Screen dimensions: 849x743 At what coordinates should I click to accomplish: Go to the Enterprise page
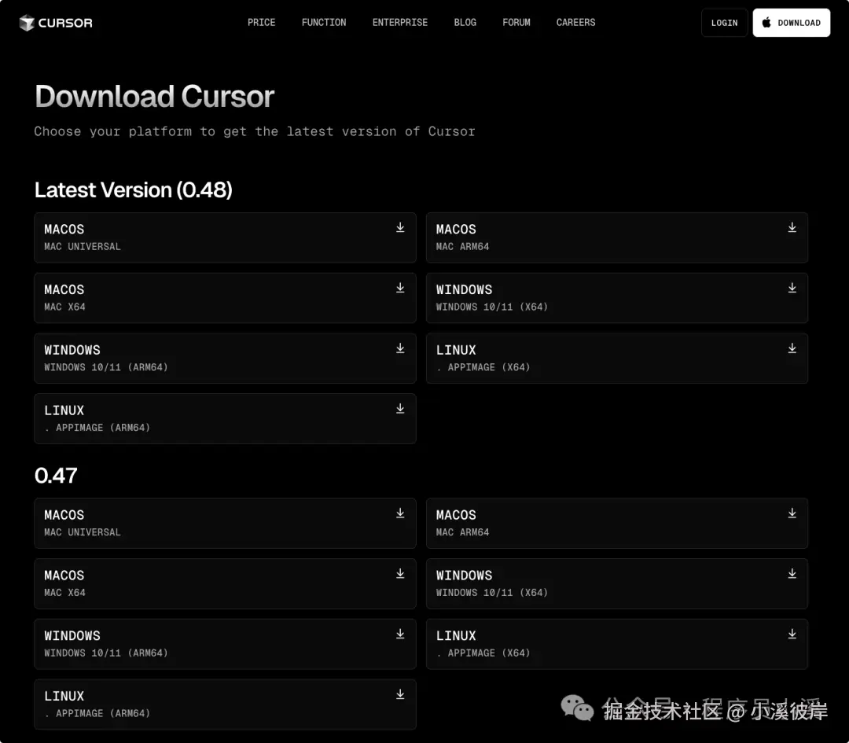click(400, 22)
